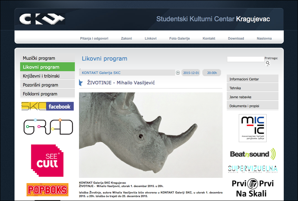Open the MIC IC ministry logo
The image size is (298, 201).
click(x=253, y=128)
